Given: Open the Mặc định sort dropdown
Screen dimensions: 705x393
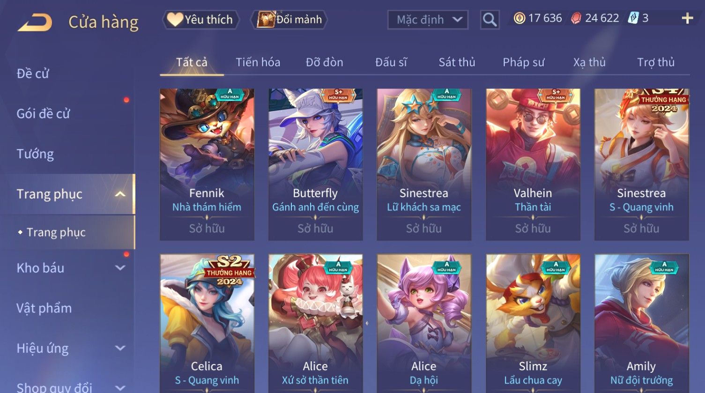Looking at the screenshot, I should click(428, 20).
